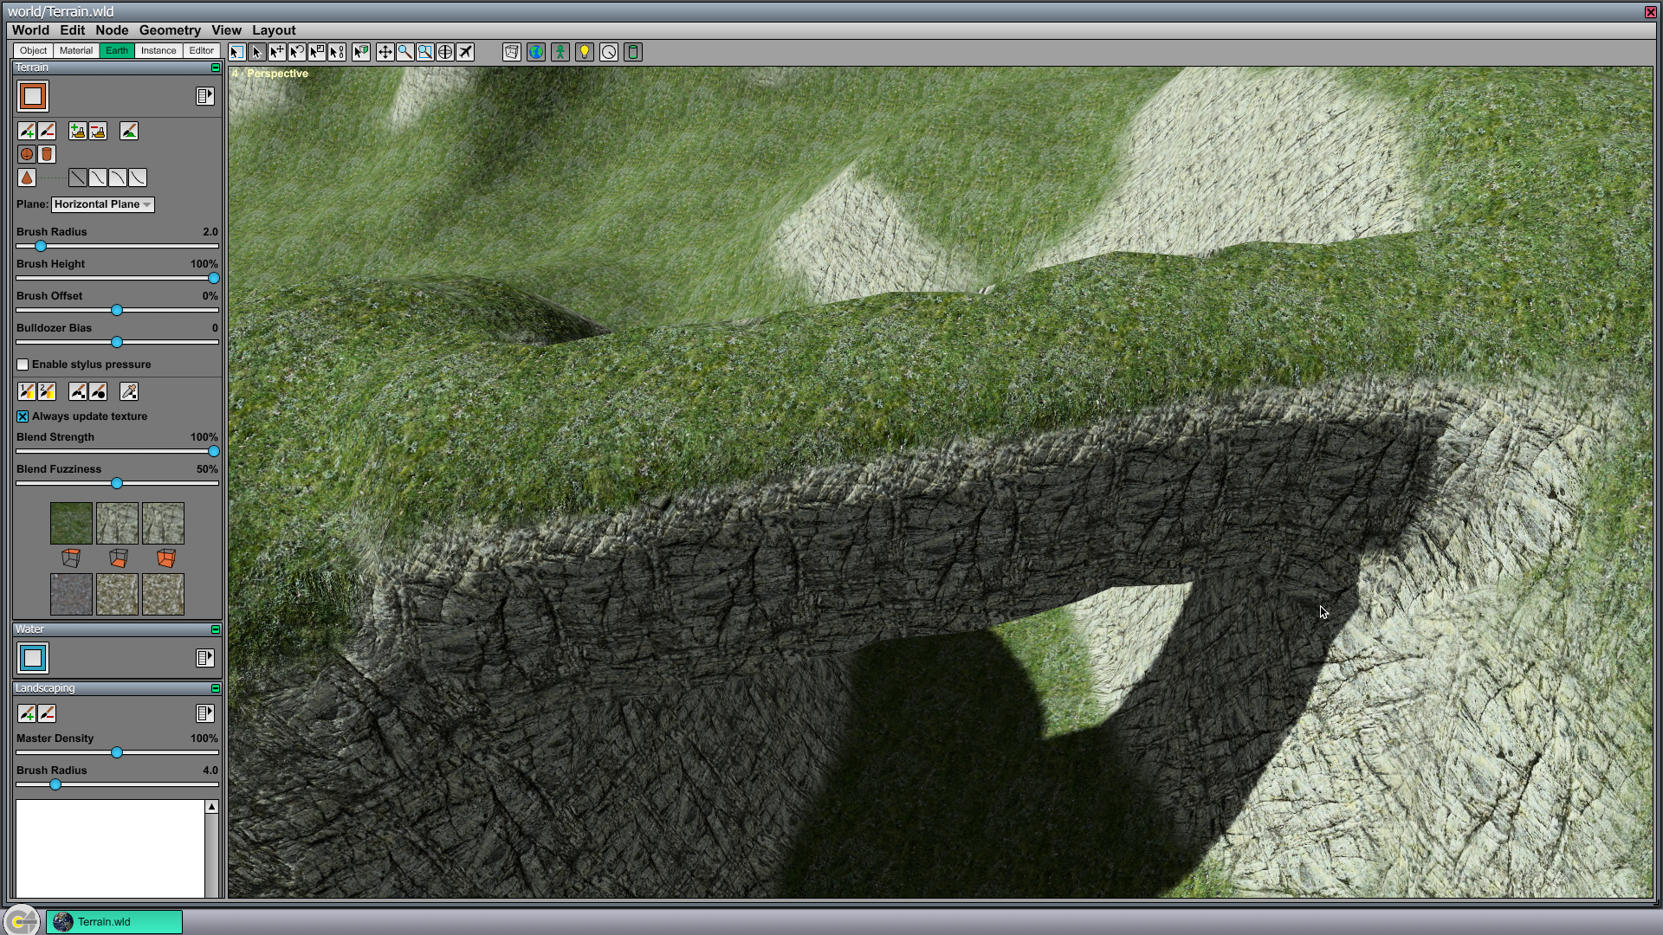Viewport: 1663px width, 935px height.
Task: Select the sphere brush shape
Action: coord(27,154)
